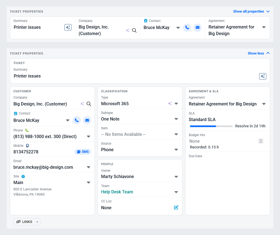280x235 pixels.
Task: Expand Show all properties
Action: [252, 12]
